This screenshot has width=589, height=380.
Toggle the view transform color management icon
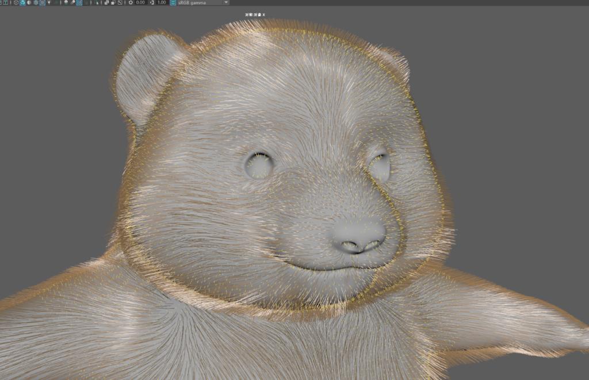(x=173, y=3)
